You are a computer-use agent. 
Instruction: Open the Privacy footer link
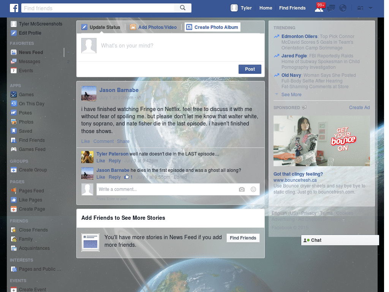pos(308,213)
